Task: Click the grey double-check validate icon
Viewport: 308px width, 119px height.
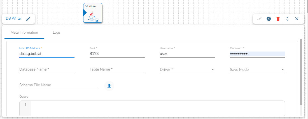Action: coord(259,19)
